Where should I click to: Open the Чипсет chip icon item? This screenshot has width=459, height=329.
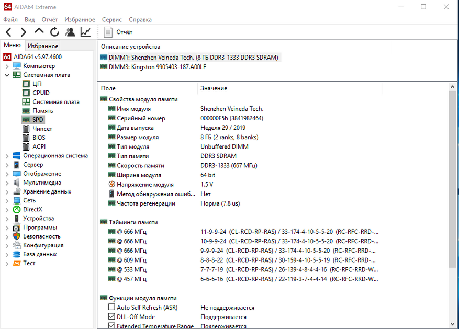pyautogui.click(x=26, y=129)
